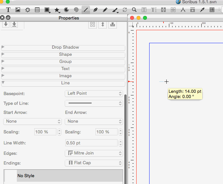
Task: Open the Start Arrow dropdown
Action: [32, 121]
